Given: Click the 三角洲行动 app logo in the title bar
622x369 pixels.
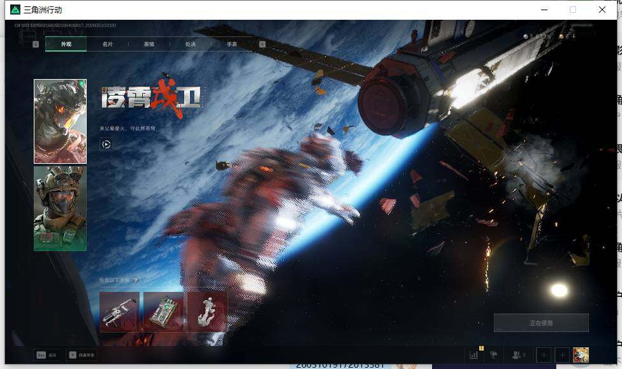Looking at the screenshot, I should (x=15, y=10).
